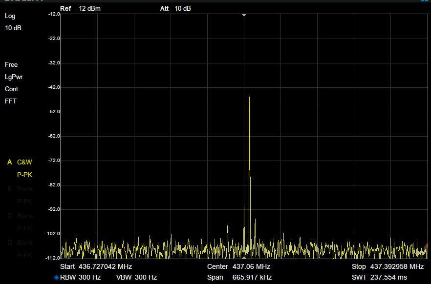This screenshot has height=284, width=431.
Task: Click the -52.0 axis label
Action: pos(54,112)
